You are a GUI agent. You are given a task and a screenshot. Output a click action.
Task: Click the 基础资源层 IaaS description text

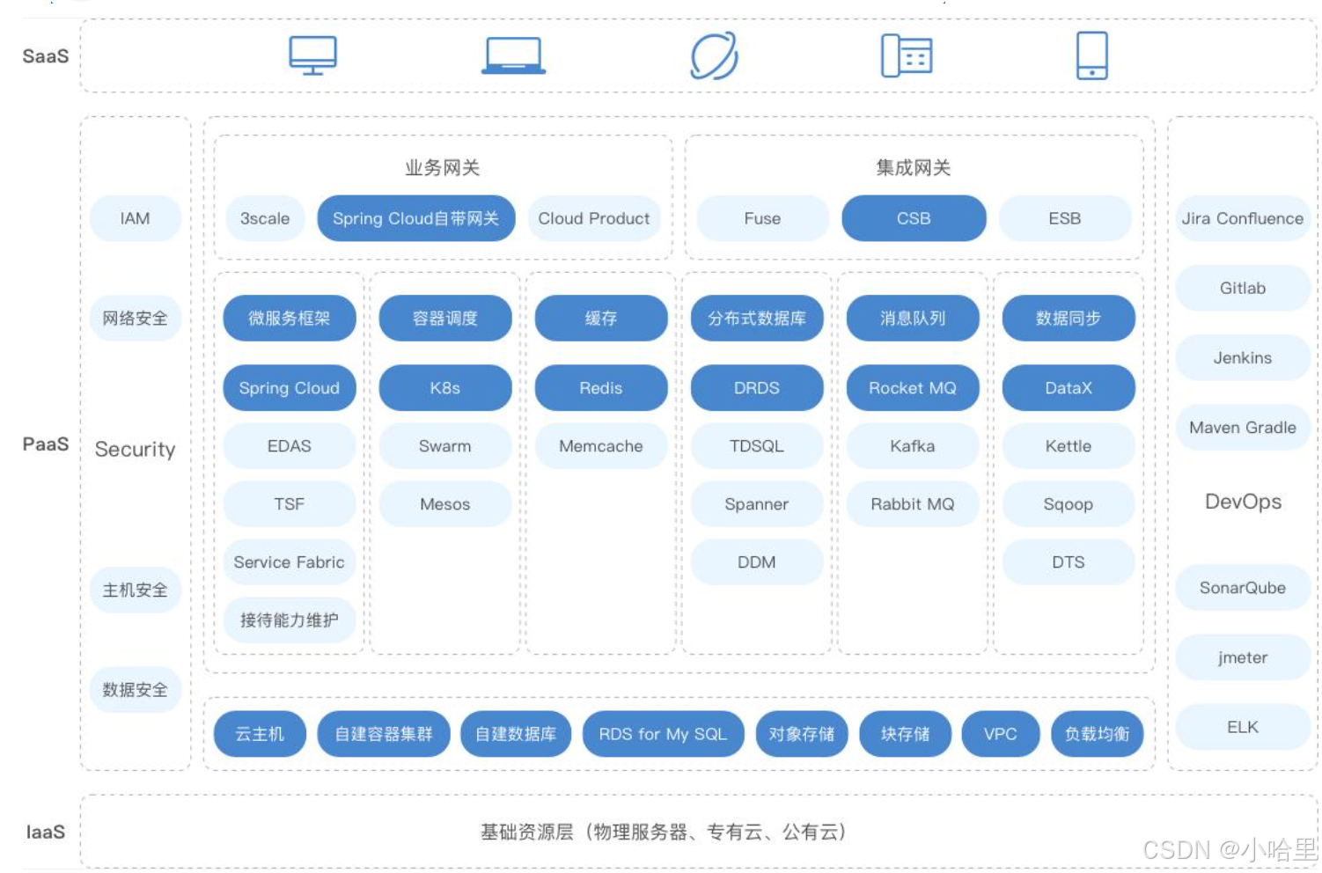click(664, 832)
